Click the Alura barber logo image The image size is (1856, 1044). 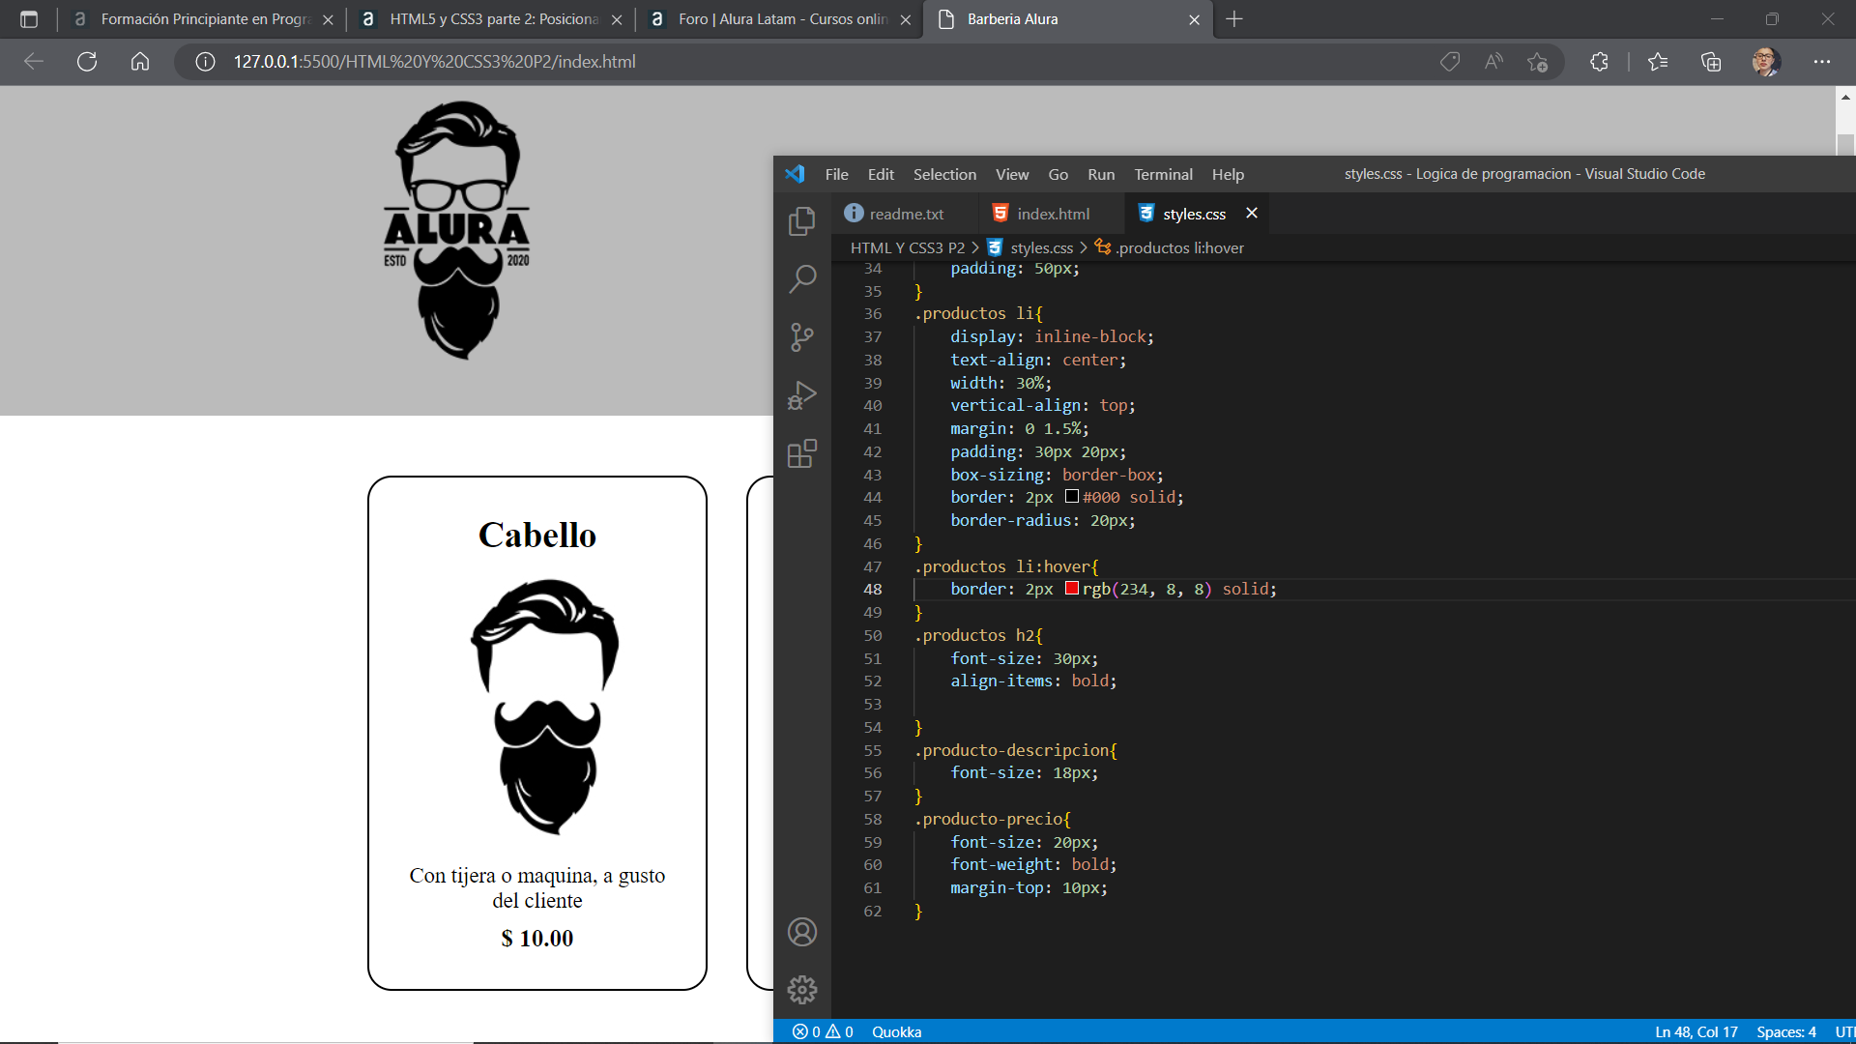(457, 230)
